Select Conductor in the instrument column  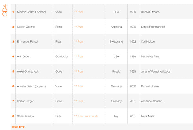pyautogui.click(x=61, y=56)
